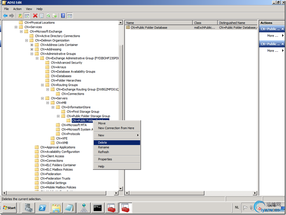Collapse the CN=MB server node
This screenshot has height=215, width=286.
pyautogui.click(x=48, y=103)
